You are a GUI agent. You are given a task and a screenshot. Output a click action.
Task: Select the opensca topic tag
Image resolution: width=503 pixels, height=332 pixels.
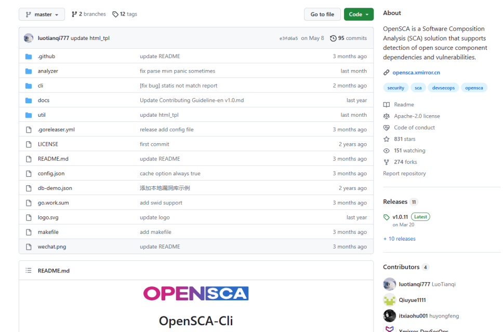474,88
